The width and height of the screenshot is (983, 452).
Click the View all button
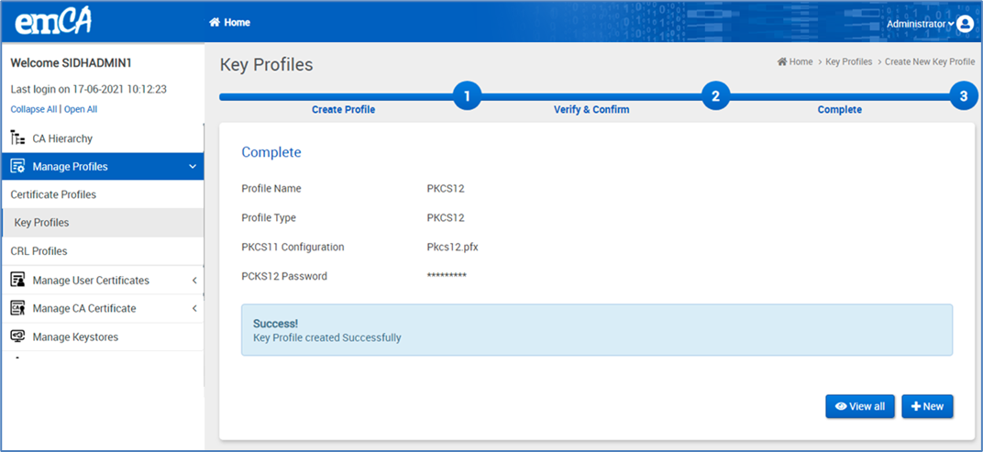(x=860, y=406)
